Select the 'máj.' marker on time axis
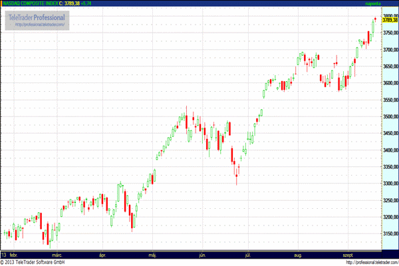This screenshot has height=266, width=399. coord(152,255)
